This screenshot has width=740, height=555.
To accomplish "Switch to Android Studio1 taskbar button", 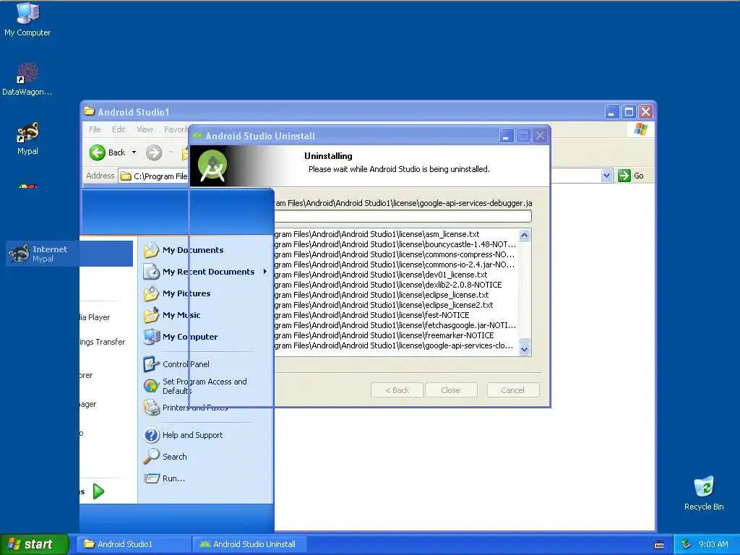I will click(134, 544).
